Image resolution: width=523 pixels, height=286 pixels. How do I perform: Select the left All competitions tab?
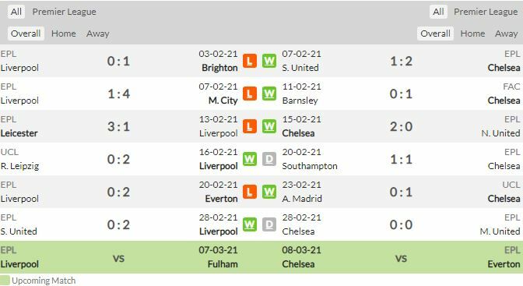tap(16, 12)
